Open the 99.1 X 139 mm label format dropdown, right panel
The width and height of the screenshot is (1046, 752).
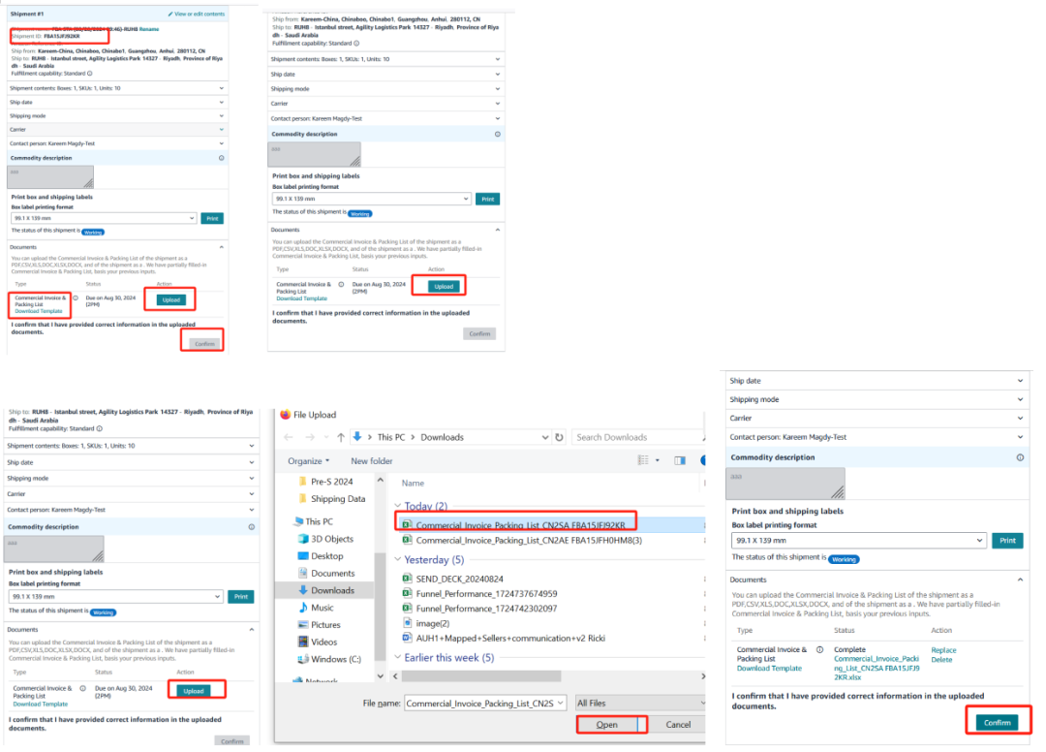(858, 541)
